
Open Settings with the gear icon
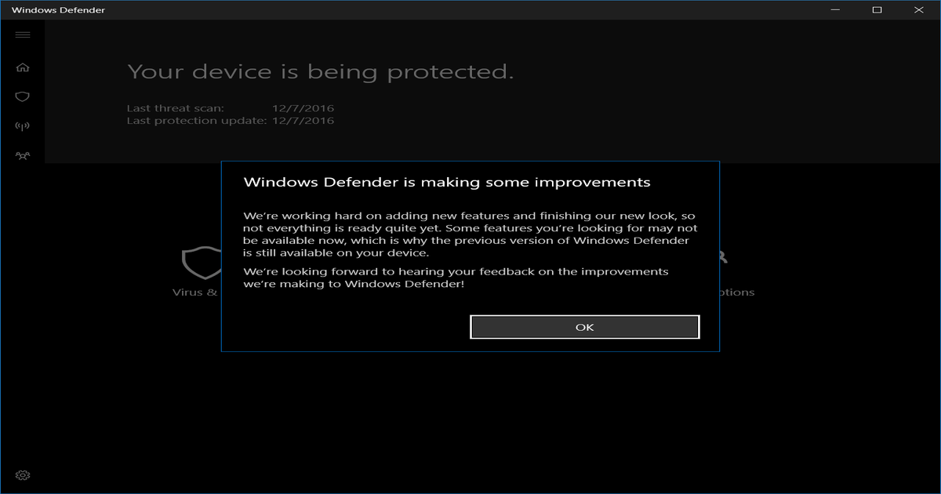(x=23, y=474)
